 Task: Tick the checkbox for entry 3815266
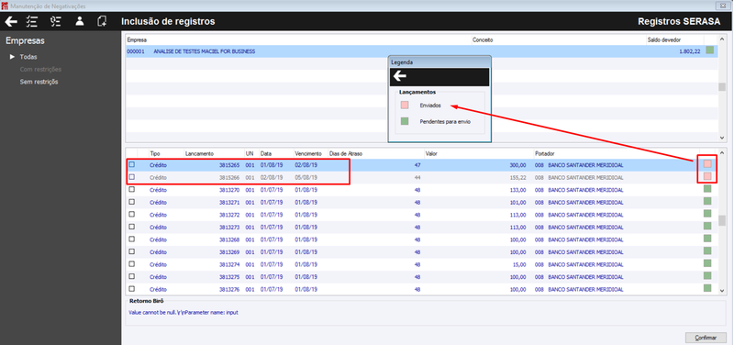coord(131,177)
